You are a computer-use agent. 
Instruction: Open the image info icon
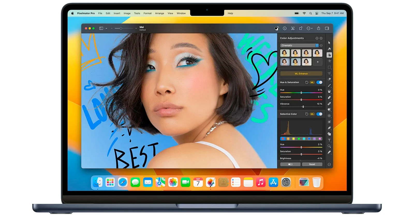285,28
